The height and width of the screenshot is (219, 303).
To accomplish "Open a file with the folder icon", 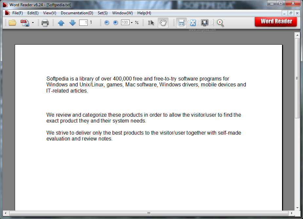I will (12, 23).
